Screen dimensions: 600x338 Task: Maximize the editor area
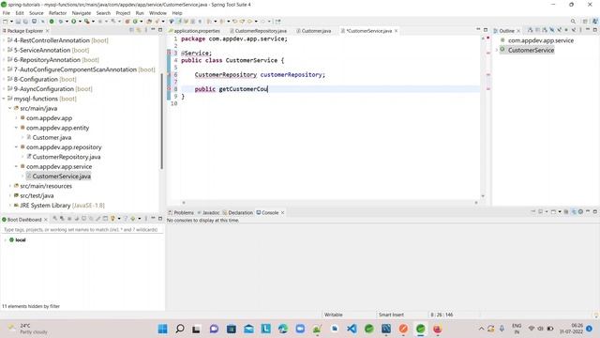(x=486, y=30)
